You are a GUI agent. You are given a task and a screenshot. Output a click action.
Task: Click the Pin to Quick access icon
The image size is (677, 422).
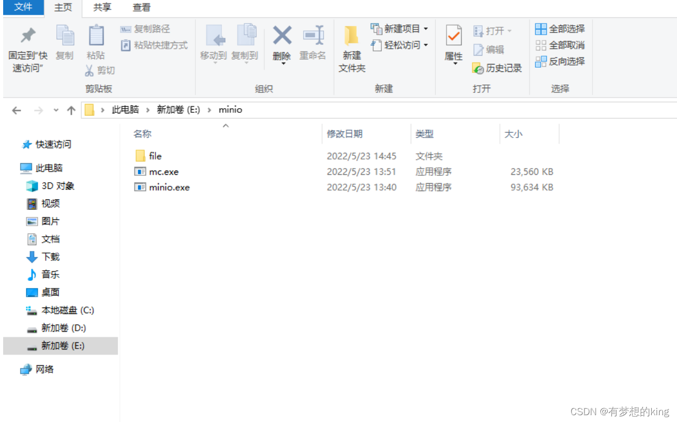click(x=28, y=36)
